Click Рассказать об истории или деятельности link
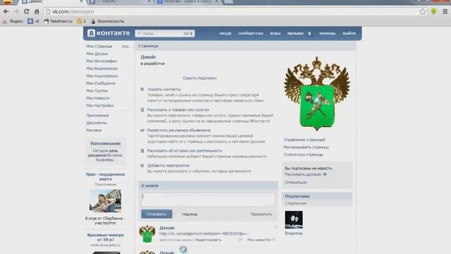 tap(185, 150)
